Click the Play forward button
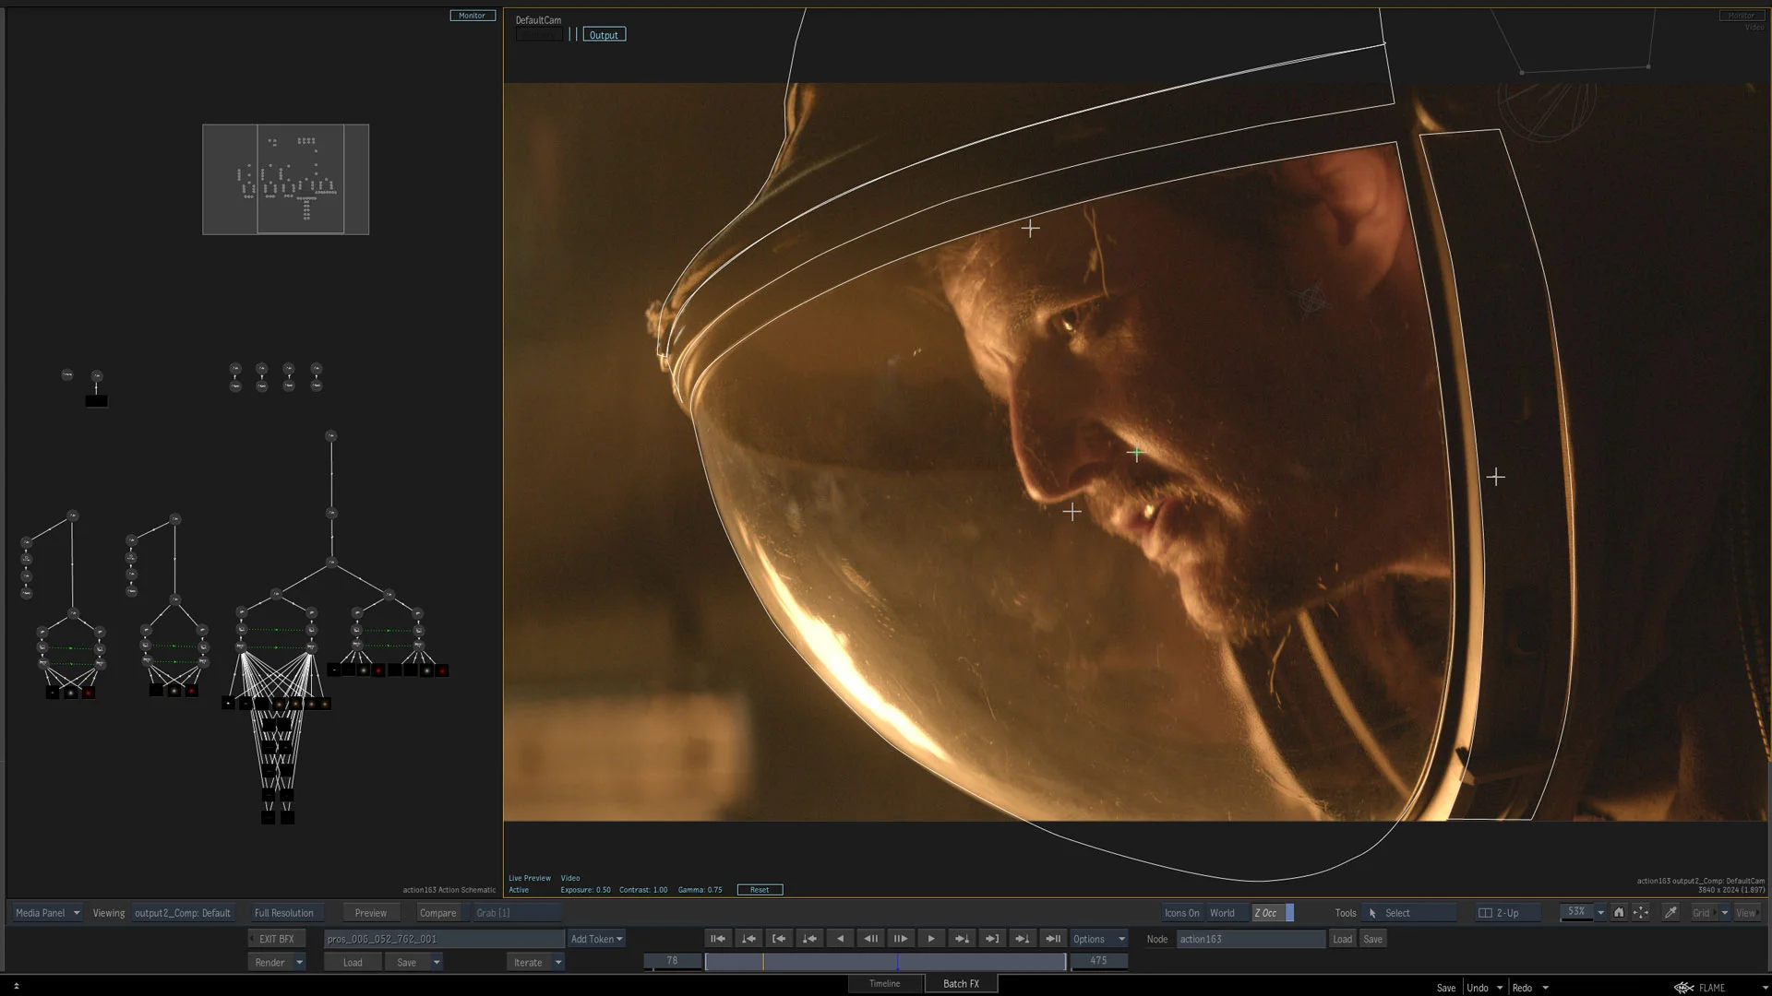Screen dimensions: 1772x996 930,939
